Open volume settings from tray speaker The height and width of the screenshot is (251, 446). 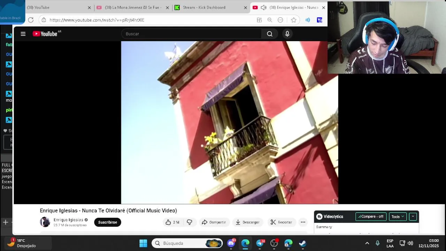coord(410,243)
